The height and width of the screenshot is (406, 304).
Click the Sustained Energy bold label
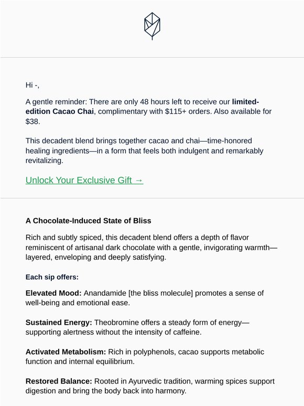pos(59,323)
